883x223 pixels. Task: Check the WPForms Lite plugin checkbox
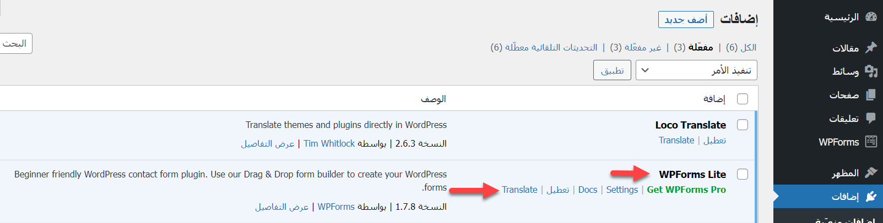coord(743,174)
